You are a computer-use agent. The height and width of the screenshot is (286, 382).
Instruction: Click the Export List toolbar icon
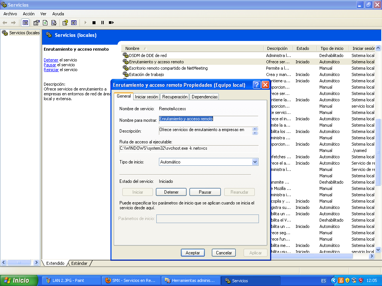click(54, 23)
